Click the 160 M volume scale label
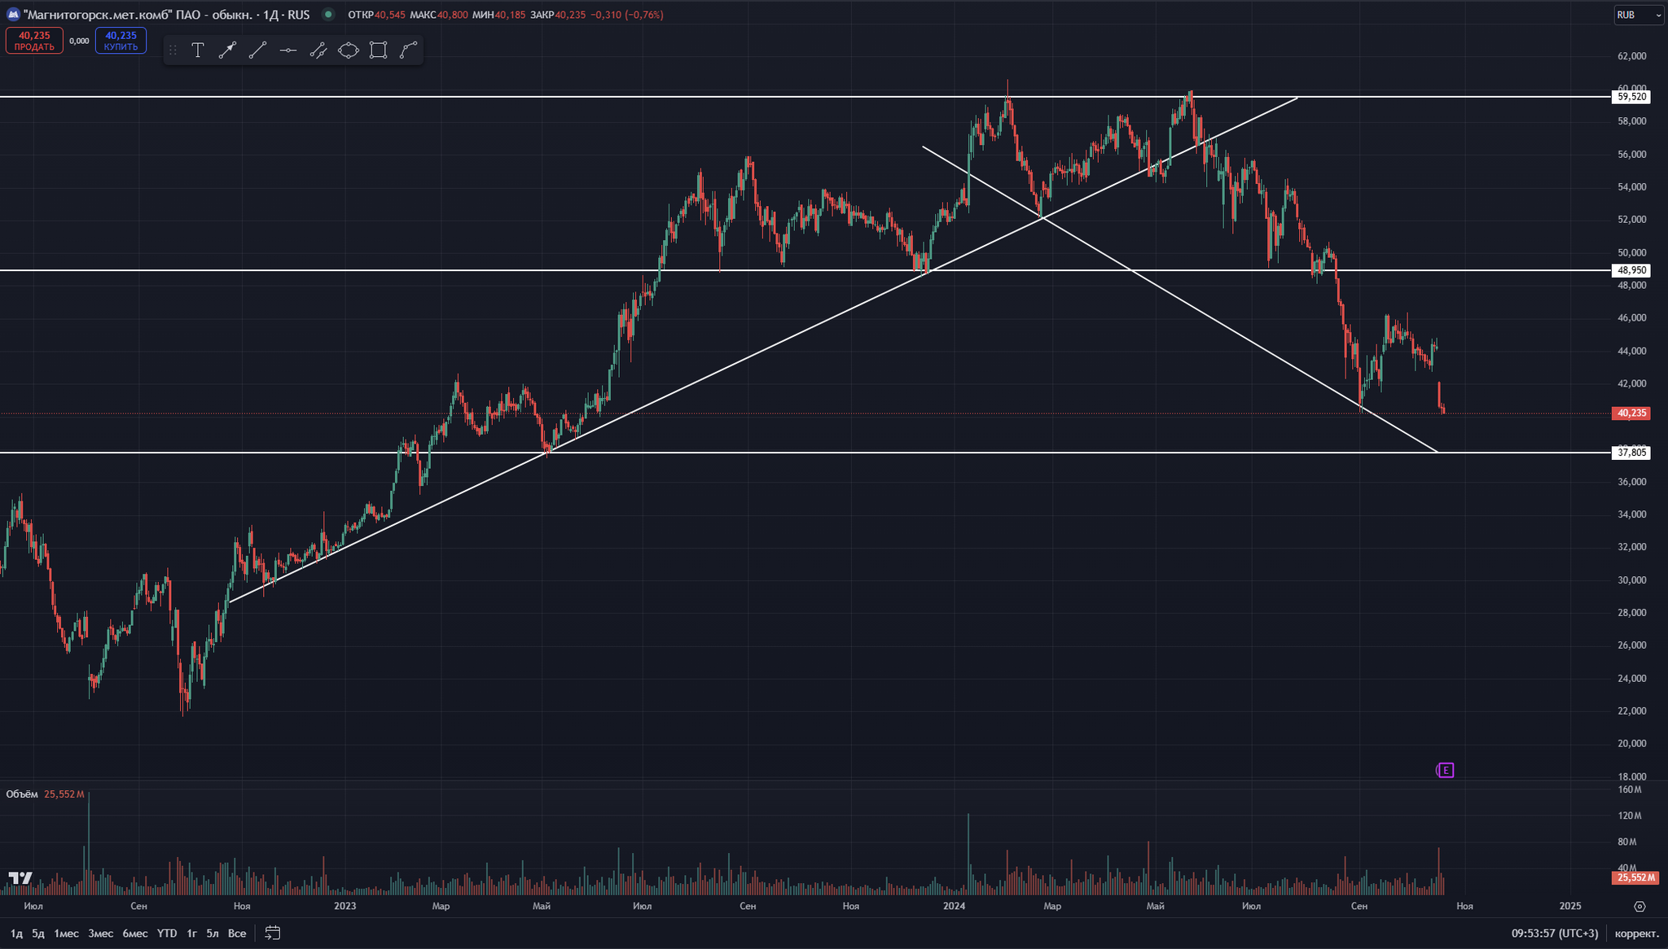The width and height of the screenshot is (1668, 949). point(1630,789)
